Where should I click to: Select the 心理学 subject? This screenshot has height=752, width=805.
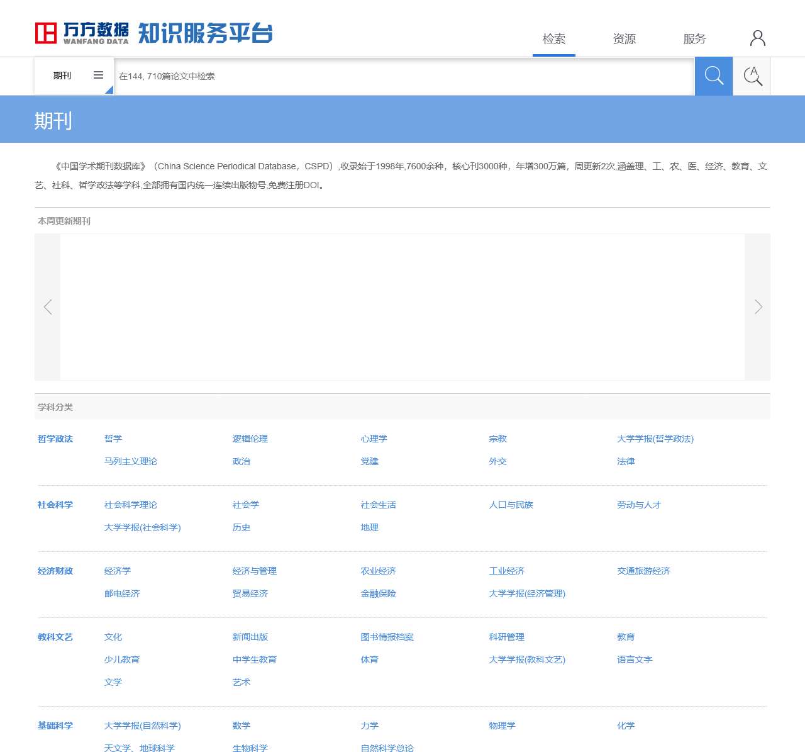click(374, 439)
